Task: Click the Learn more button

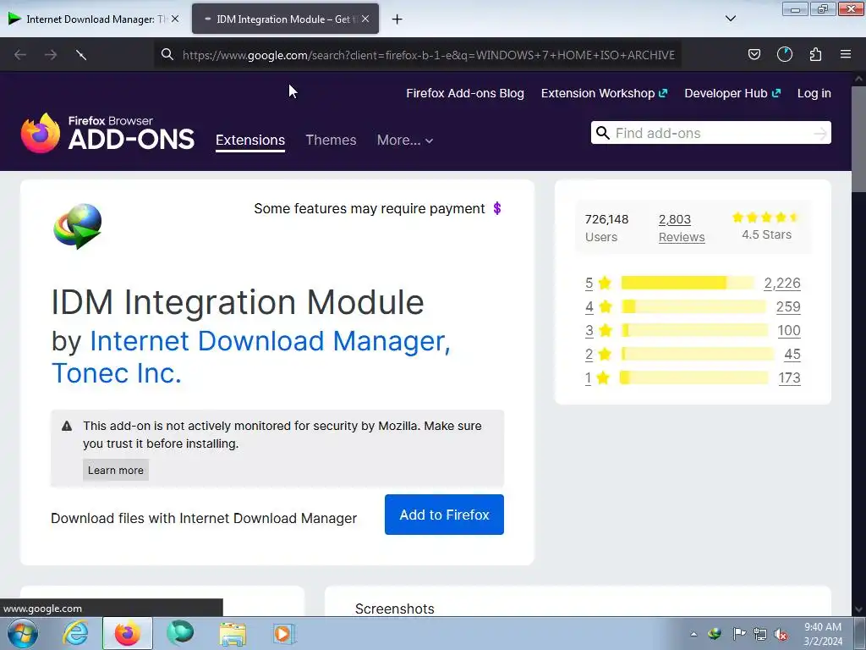Action: 115,471
